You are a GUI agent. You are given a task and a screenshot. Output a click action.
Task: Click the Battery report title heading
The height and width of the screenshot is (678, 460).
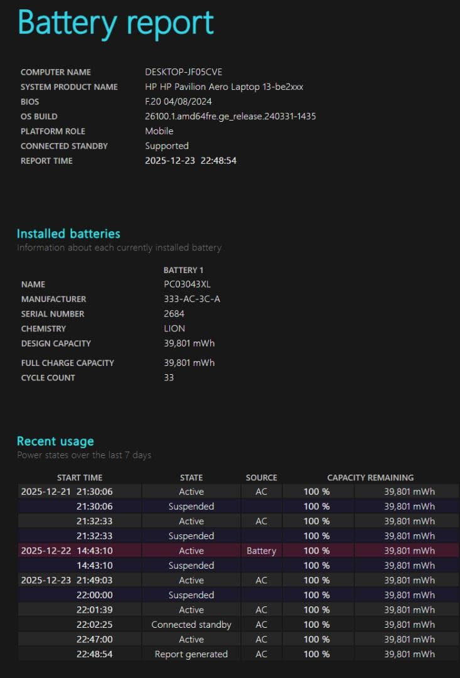[115, 23]
